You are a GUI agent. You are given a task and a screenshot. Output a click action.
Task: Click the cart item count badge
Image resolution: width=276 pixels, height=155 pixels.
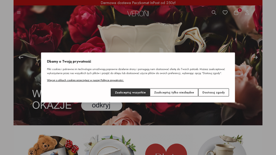pos(240,10)
